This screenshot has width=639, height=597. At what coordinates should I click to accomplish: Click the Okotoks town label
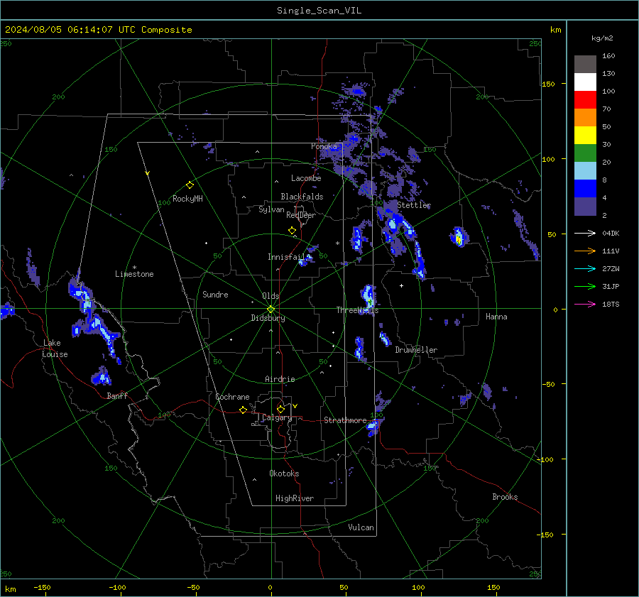[284, 473]
